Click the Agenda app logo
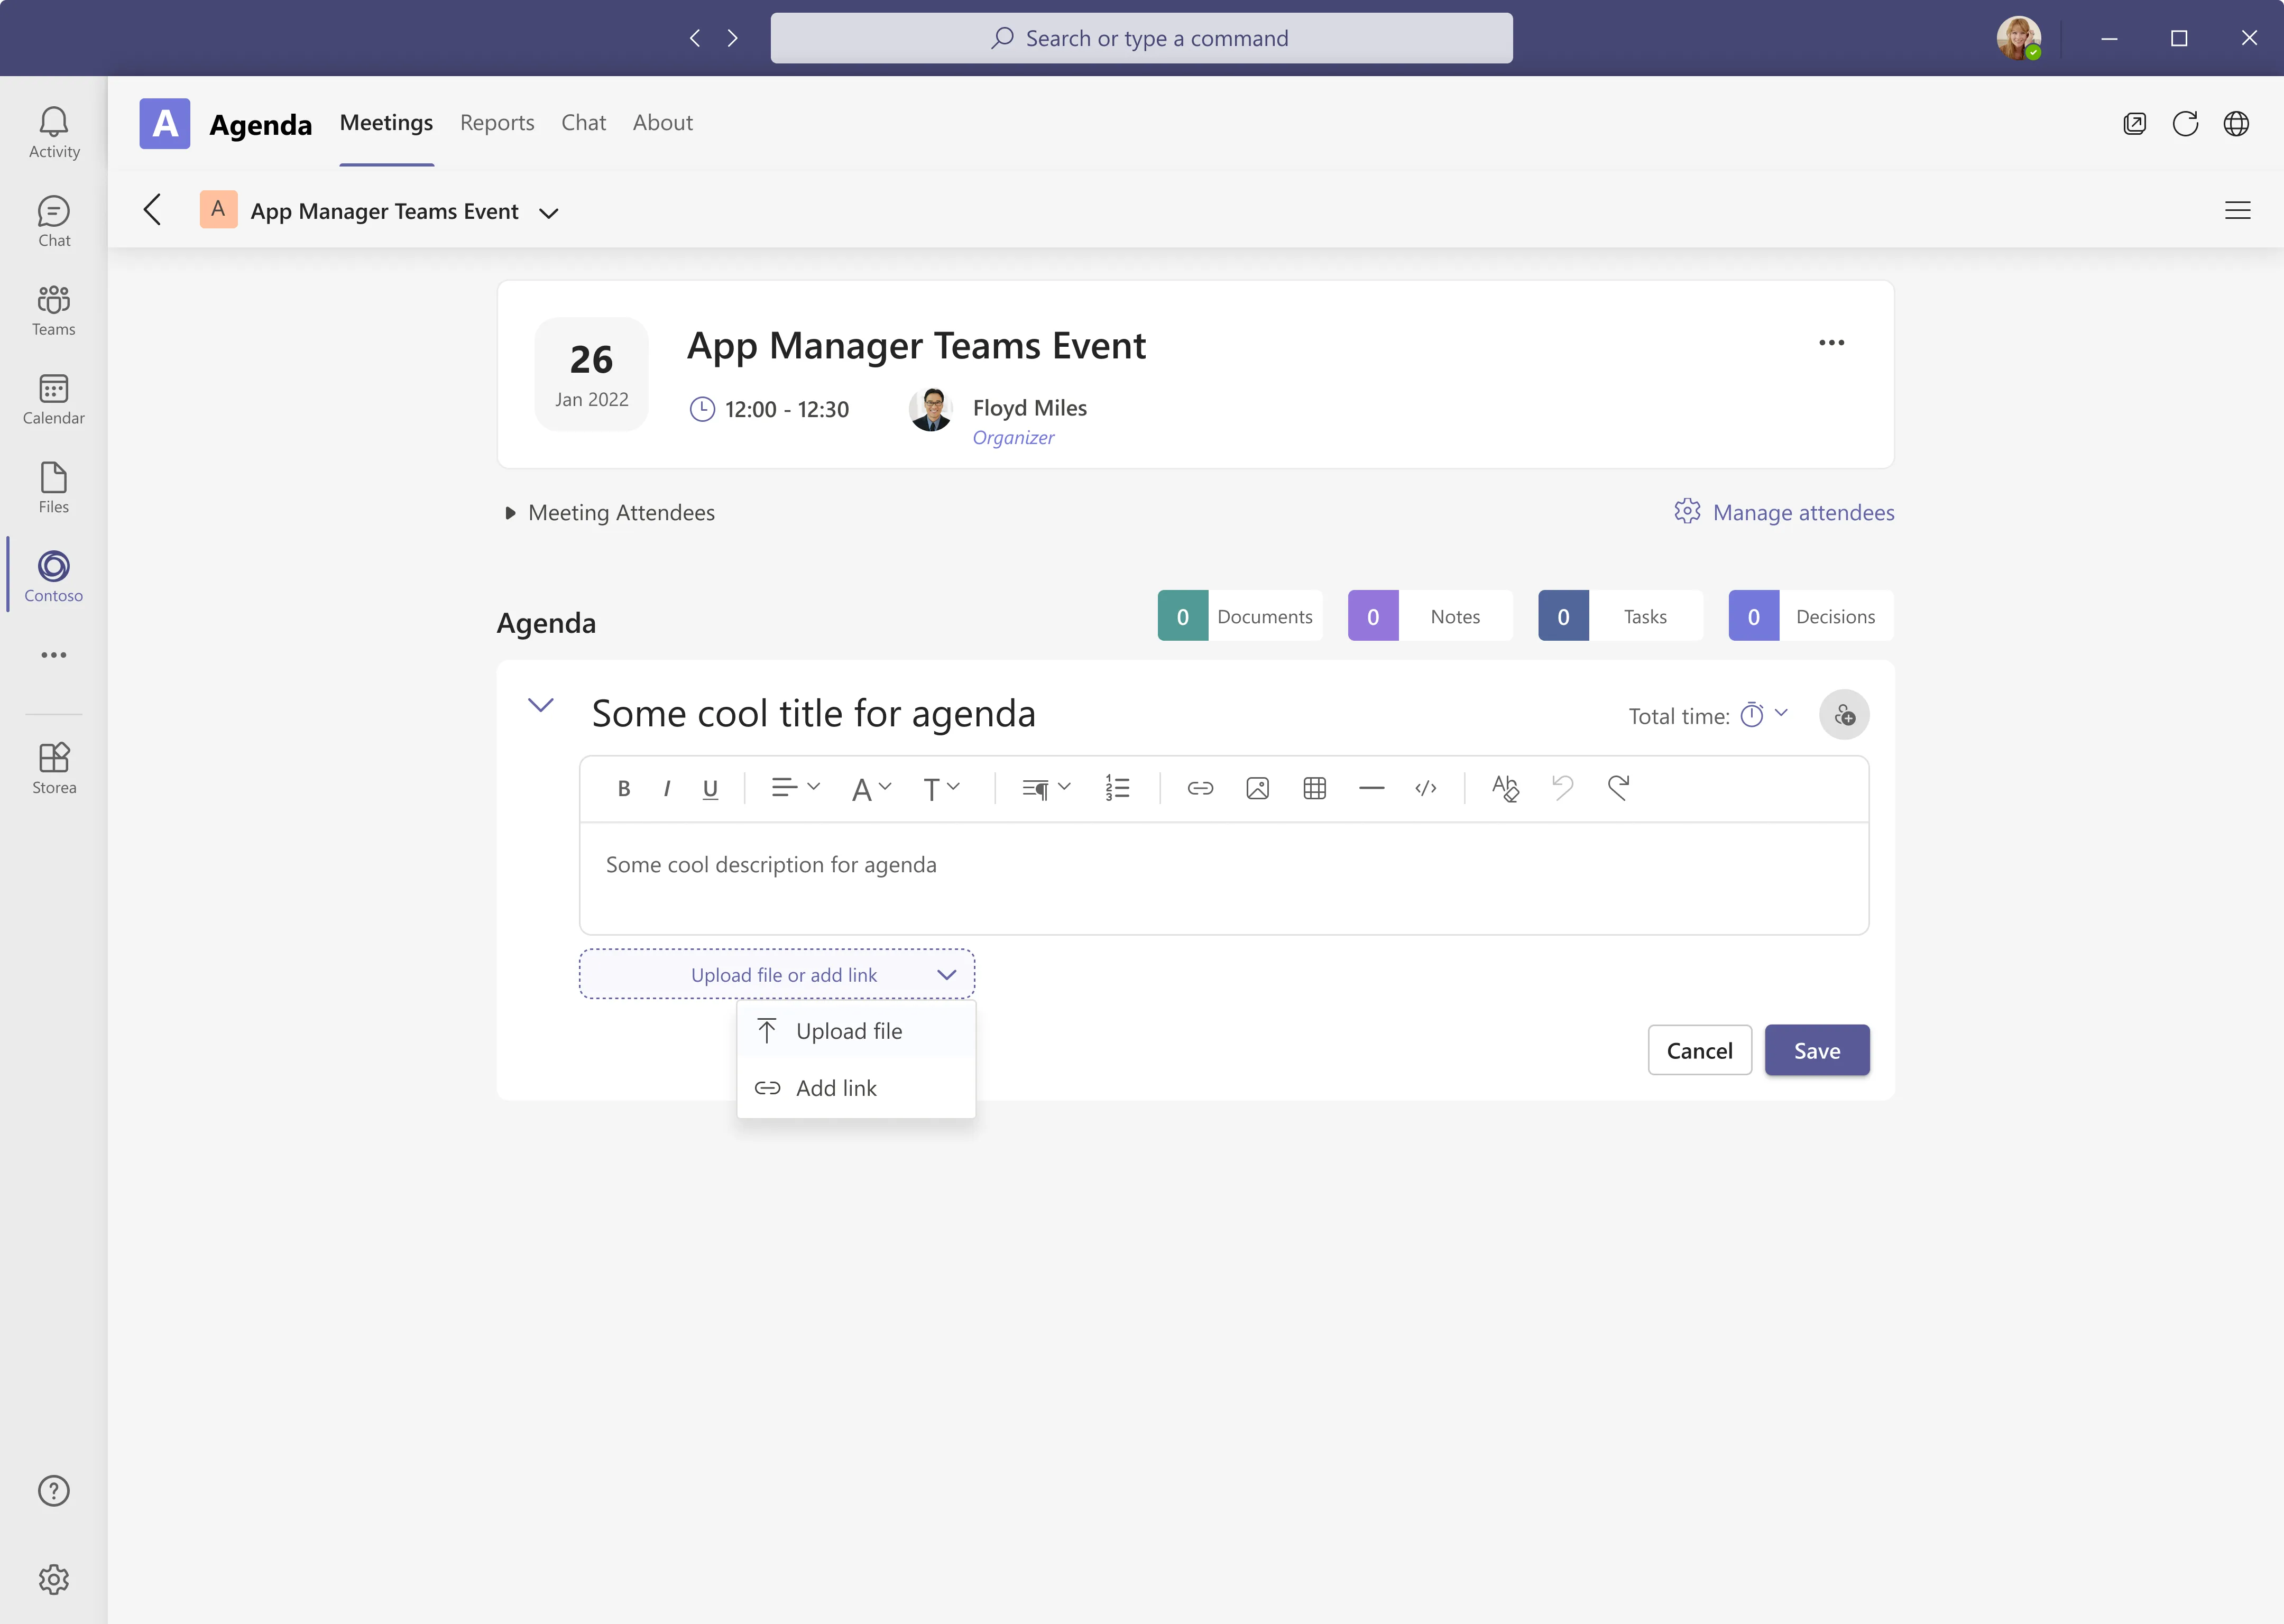Screen dimensions: 2284x1624 pyautogui.click(x=165, y=124)
